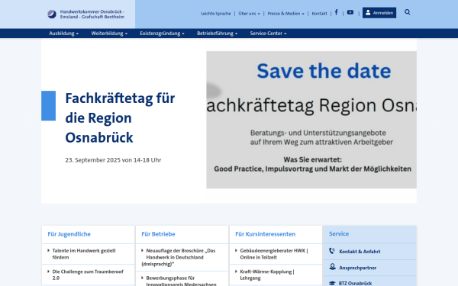Open the Für Kursinteressenten section heading
The height and width of the screenshot is (286, 458).
265,234
